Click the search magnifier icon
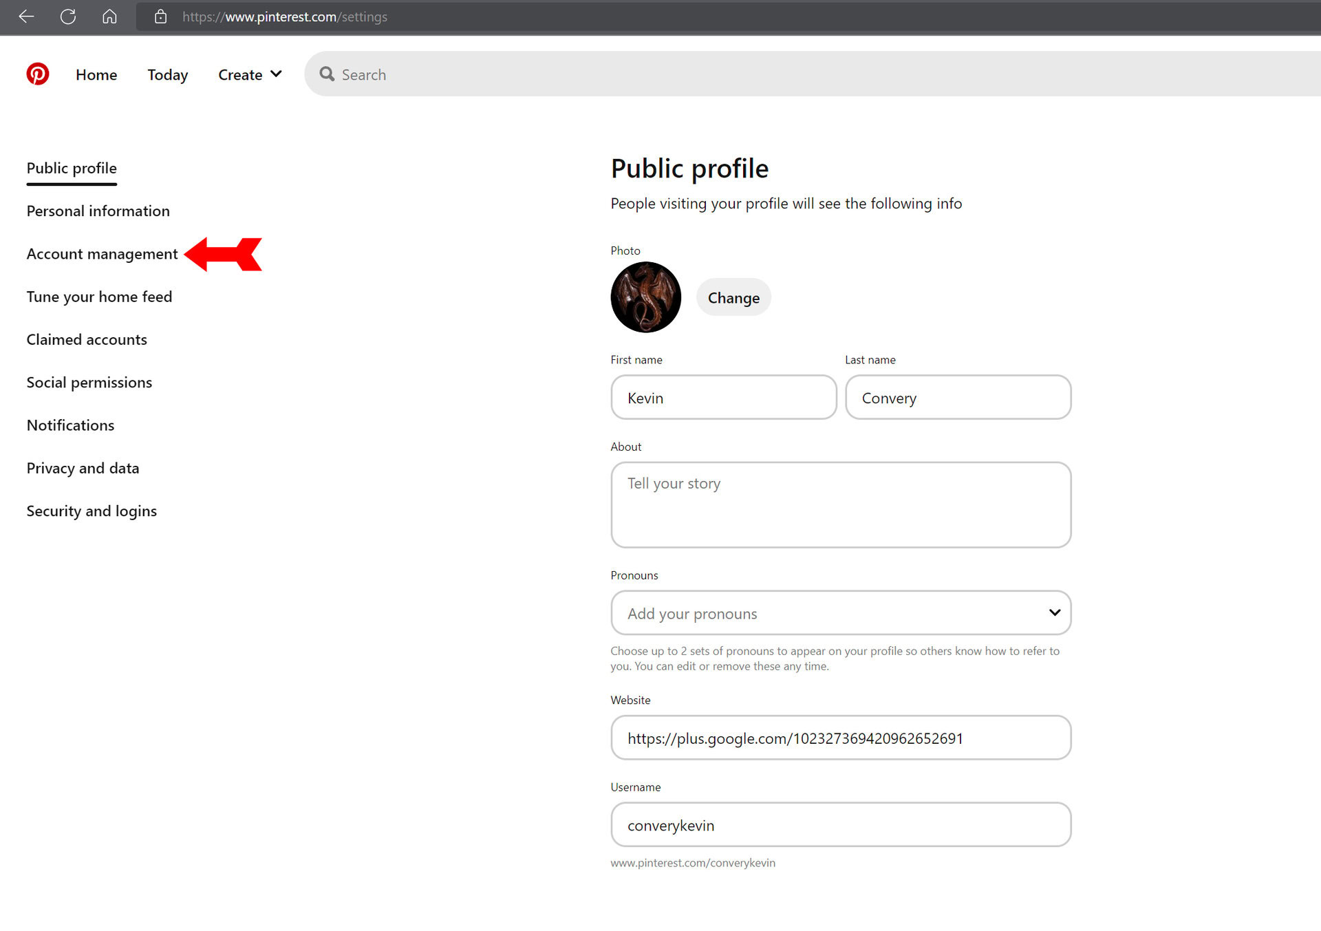The height and width of the screenshot is (931, 1321). [x=327, y=74]
